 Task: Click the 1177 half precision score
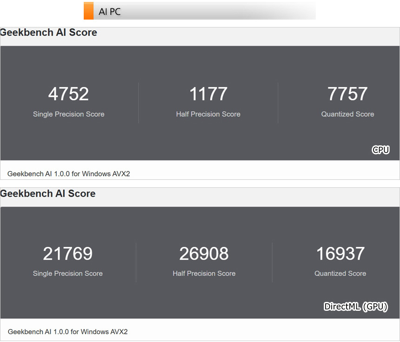coord(208,94)
